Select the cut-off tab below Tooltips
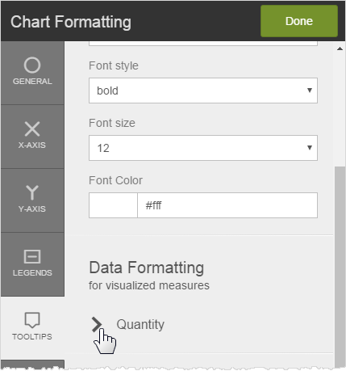This screenshot has width=346, height=371. point(32,365)
